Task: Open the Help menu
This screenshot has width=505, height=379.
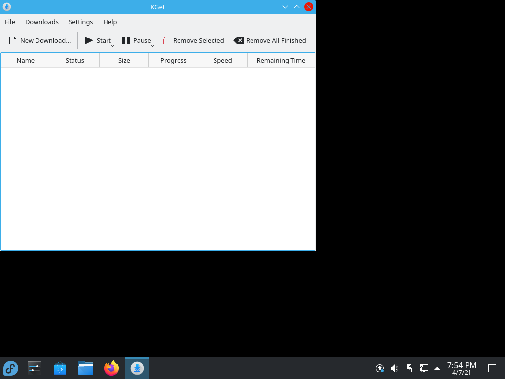Action: tap(110, 22)
